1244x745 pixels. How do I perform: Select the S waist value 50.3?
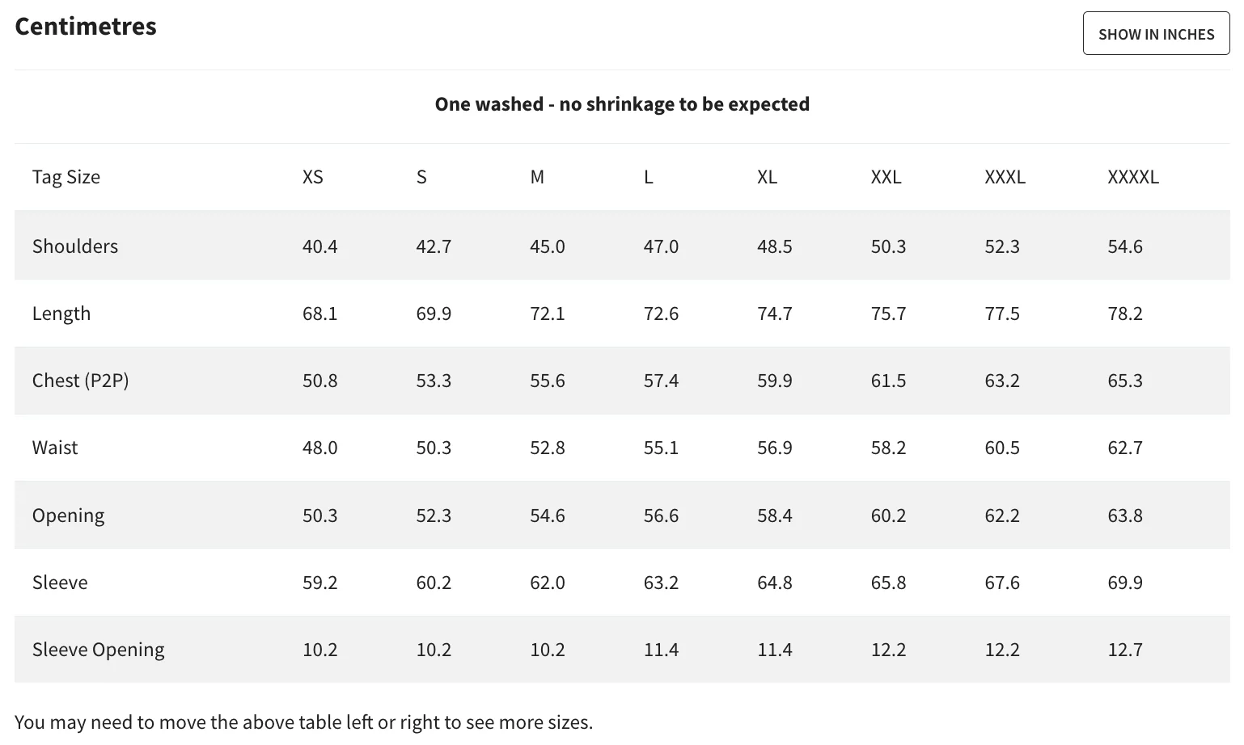coord(434,448)
